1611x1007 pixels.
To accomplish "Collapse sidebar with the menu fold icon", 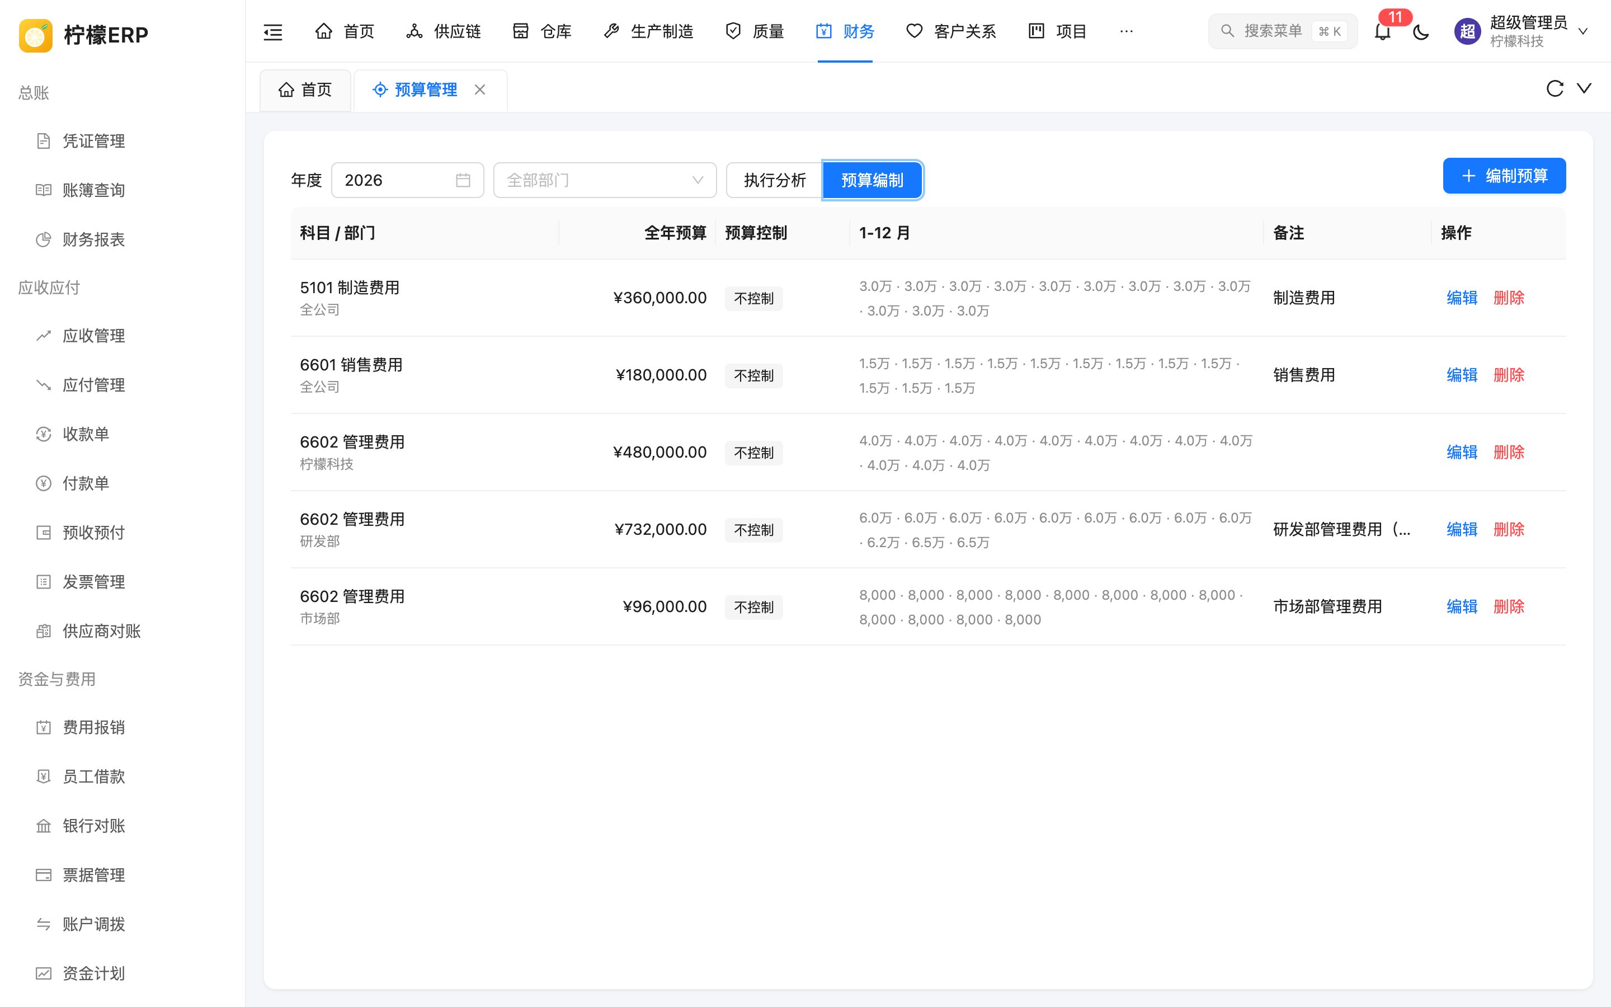I will click(273, 31).
